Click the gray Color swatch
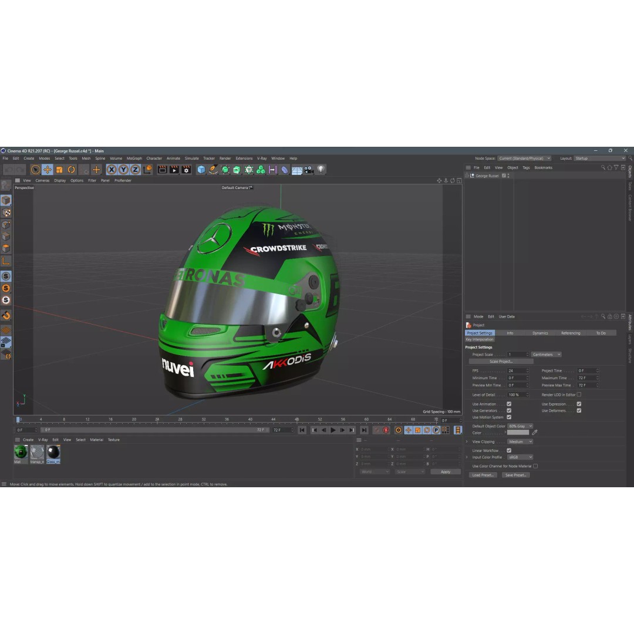The image size is (634, 634). coord(518,433)
